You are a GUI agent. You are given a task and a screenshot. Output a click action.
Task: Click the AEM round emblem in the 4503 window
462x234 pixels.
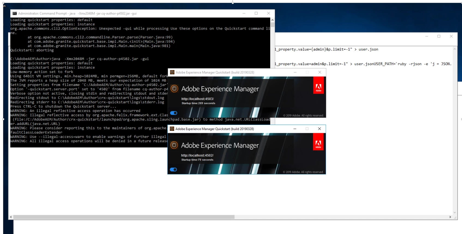pyautogui.click(x=174, y=89)
